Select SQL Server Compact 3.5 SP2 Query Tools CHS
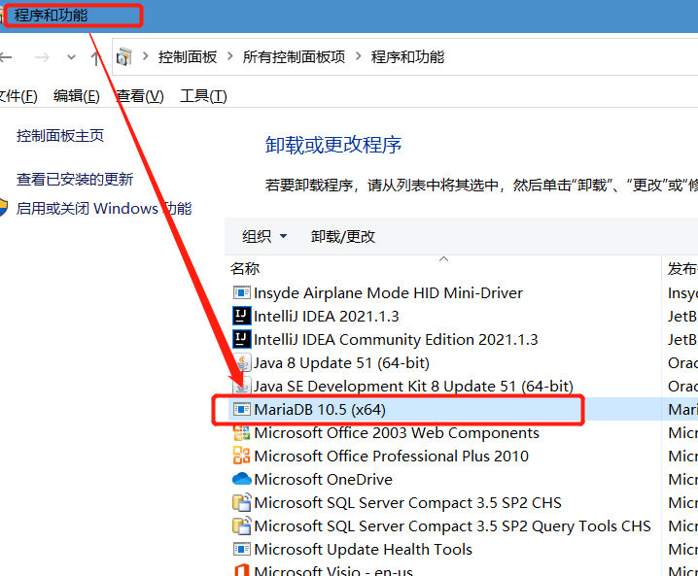 point(452,525)
